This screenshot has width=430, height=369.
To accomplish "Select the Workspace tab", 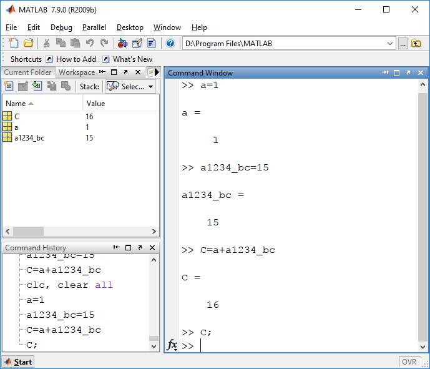I will (77, 72).
